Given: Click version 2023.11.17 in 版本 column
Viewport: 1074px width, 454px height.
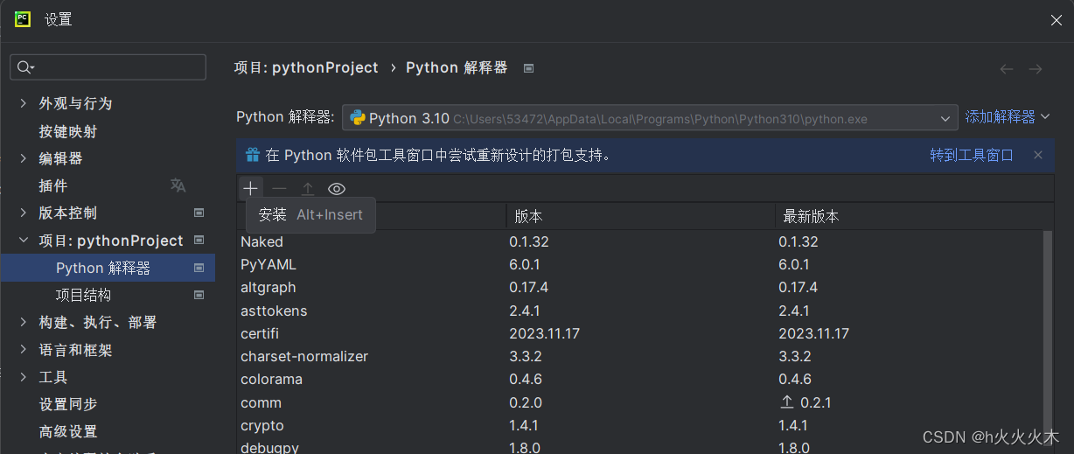Looking at the screenshot, I should [x=544, y=333].
